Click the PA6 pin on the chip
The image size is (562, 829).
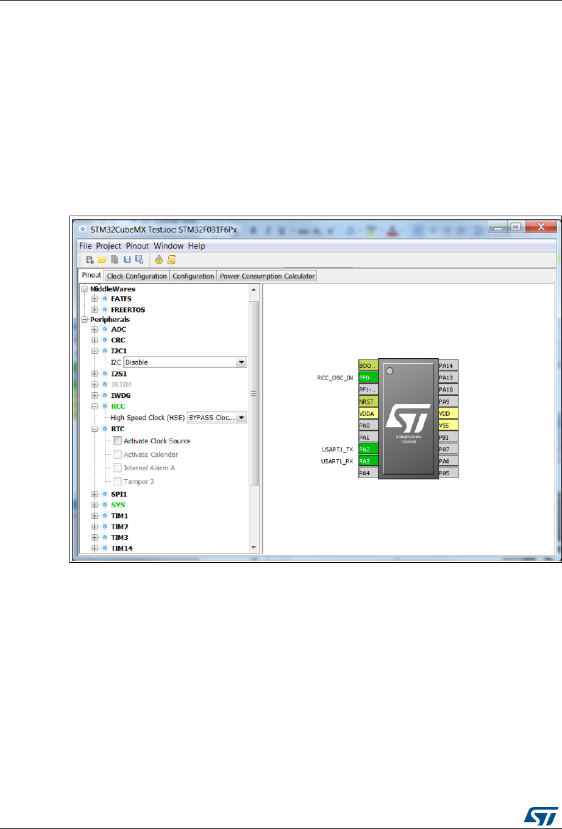pos(448,461)
